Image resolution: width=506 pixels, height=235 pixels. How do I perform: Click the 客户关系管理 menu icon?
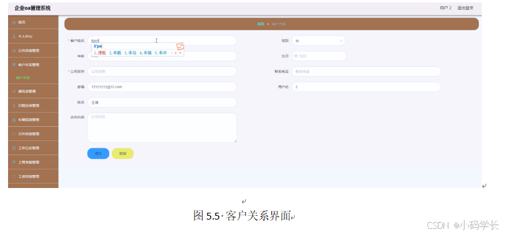tap(14, 65)
